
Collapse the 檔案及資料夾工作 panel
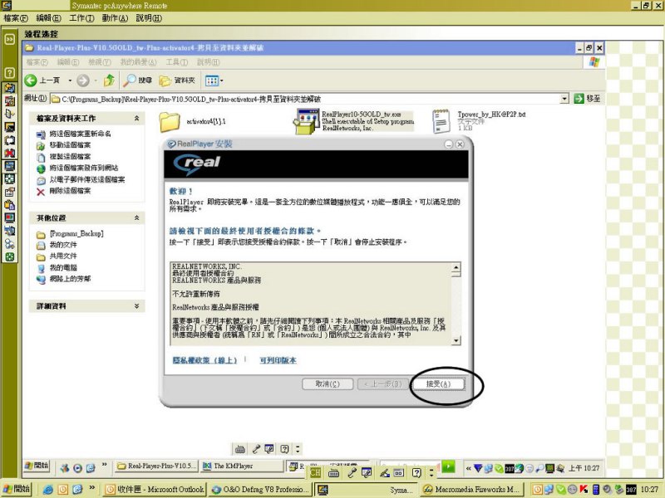[136, 118]
